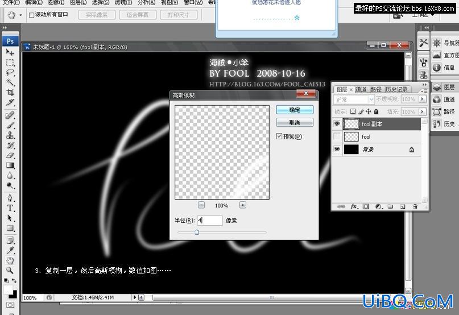Click the layer style fx icon

click(354, 206)
